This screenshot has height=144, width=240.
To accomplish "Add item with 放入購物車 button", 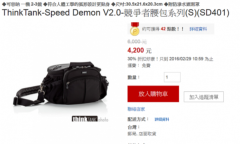I will pyautogui.click(x=153, y=94).
